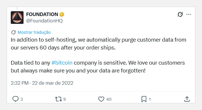Click the bookmark count 1
Image resolution: width=202 pixels, height=110 pixels.
point(150,99)
